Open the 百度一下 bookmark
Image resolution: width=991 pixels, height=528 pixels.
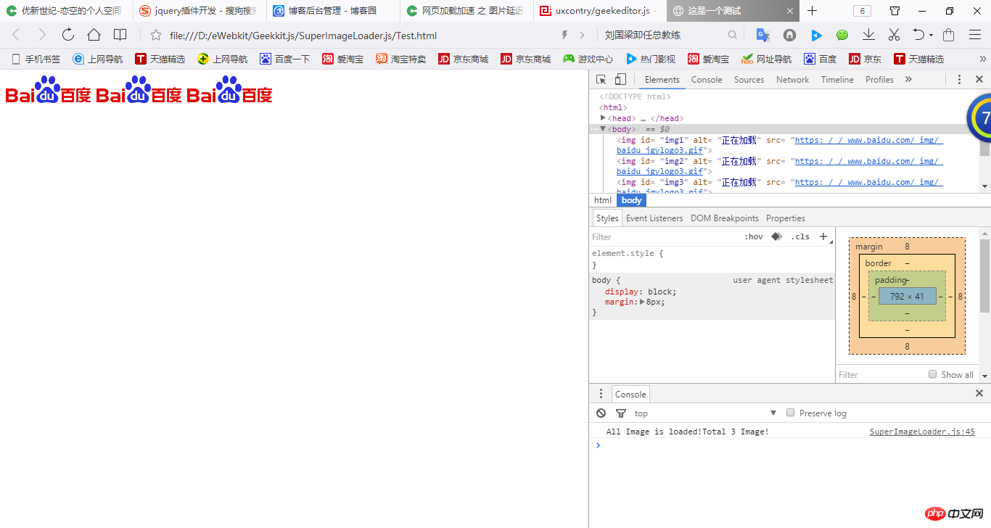click(285, 59)
